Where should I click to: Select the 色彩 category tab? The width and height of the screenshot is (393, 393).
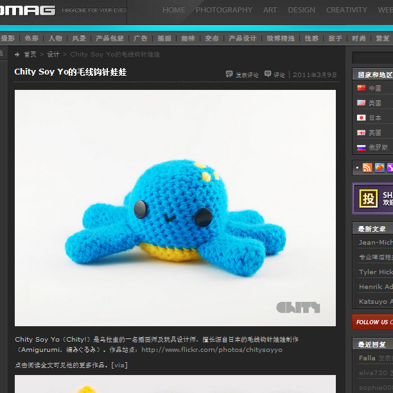pyautogui.click(x=31, y=38)
